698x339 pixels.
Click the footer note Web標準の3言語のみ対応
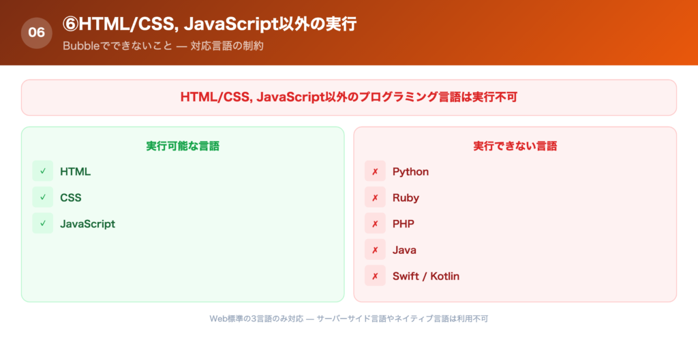[256, 319]
